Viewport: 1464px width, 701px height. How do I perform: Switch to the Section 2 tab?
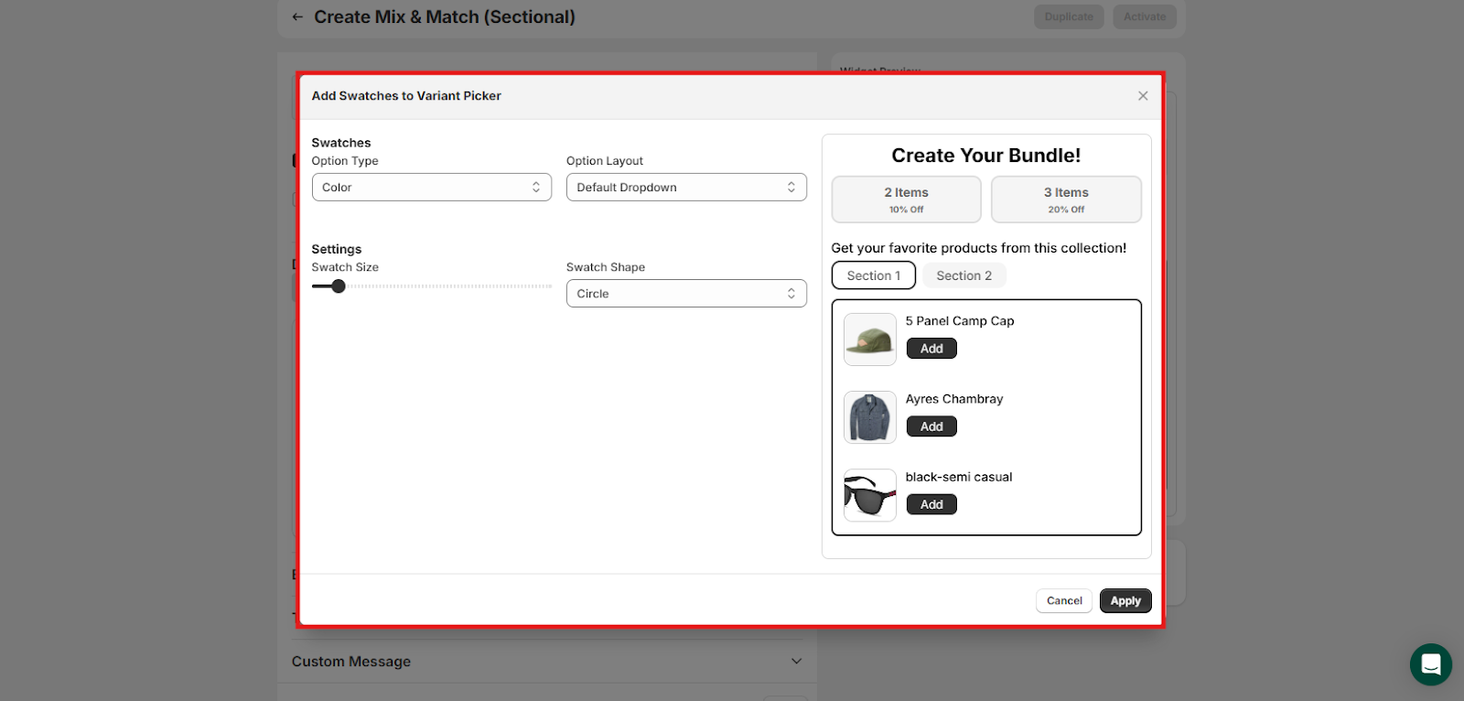963,275
